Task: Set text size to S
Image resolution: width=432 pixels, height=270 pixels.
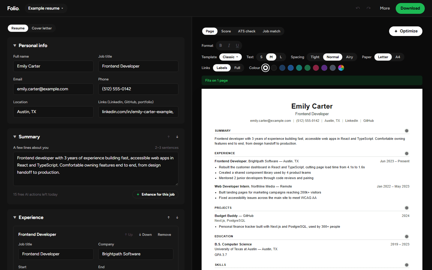Action: point(261,57)
